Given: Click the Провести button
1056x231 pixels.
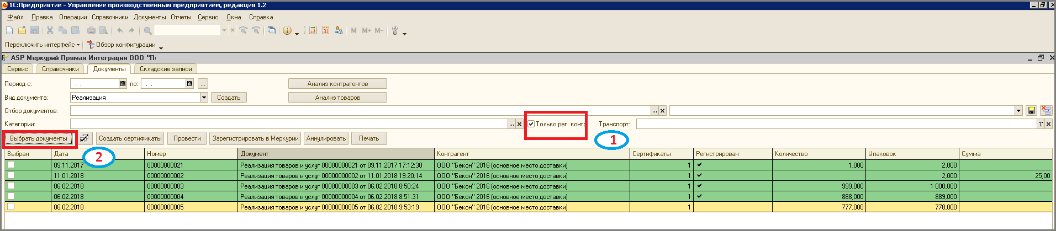Looking at the screenshot, I should pyautogui.click(x=187, y=138).
